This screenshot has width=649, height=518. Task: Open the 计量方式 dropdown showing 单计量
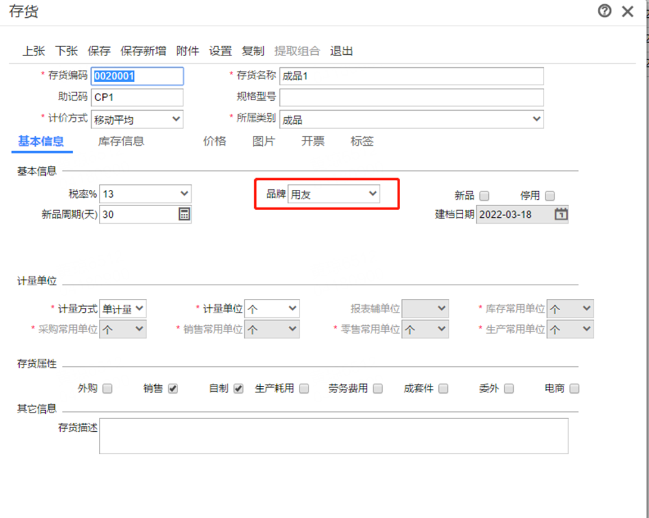(123, 308)
